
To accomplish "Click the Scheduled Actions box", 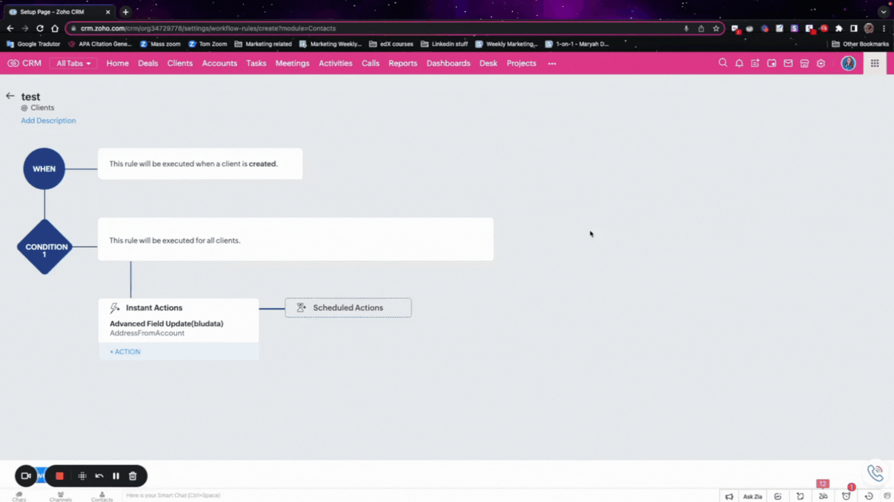I will pyautogui.click(x=348, y=308).
